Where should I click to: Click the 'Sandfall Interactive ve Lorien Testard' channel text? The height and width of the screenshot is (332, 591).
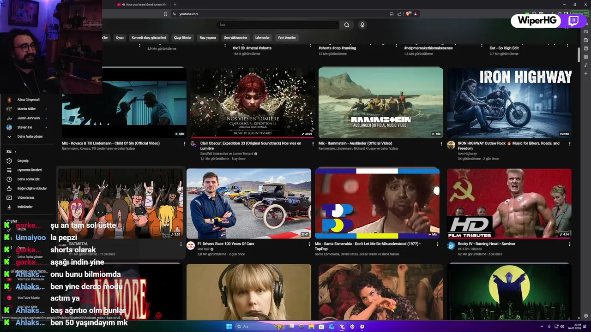227,154
